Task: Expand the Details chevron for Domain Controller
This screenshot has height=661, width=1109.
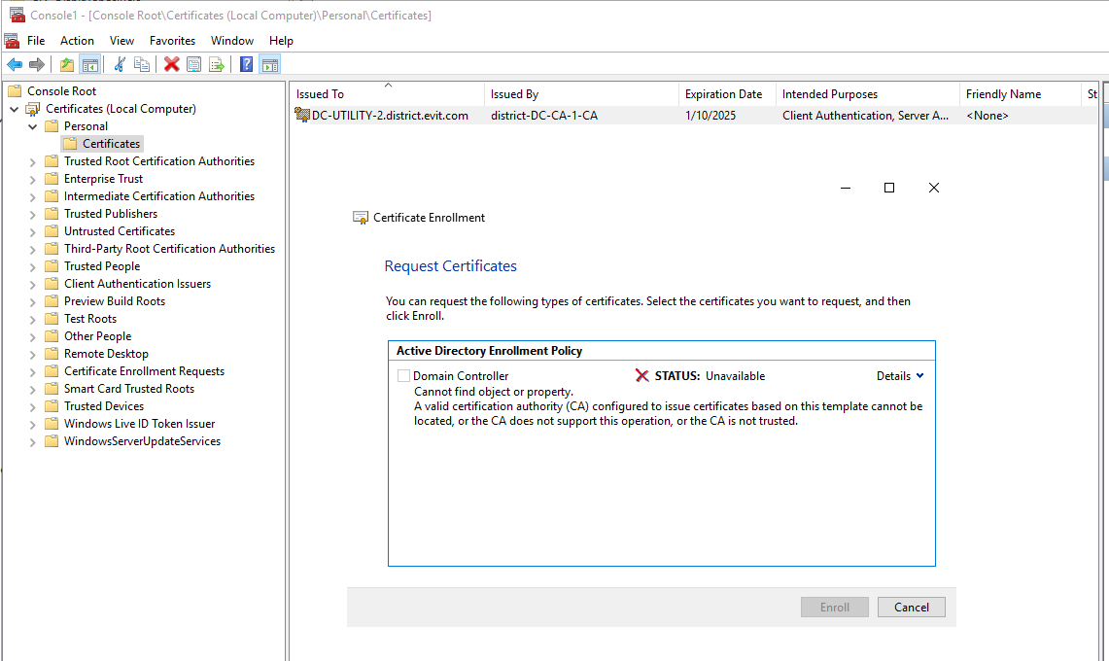Action: click(919, 376)
